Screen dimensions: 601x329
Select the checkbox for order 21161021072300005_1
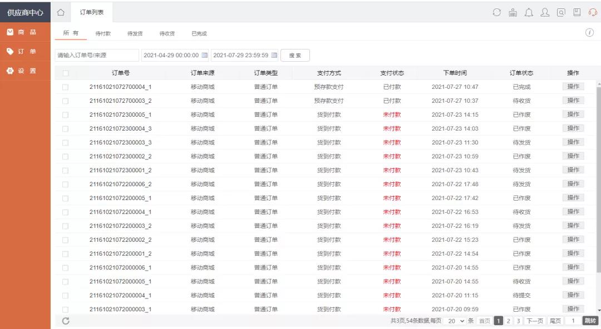(x=66, y=114)
